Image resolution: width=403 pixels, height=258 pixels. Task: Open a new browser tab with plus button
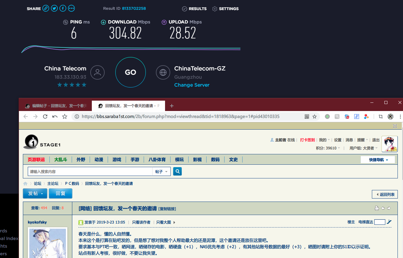(172, 106)
